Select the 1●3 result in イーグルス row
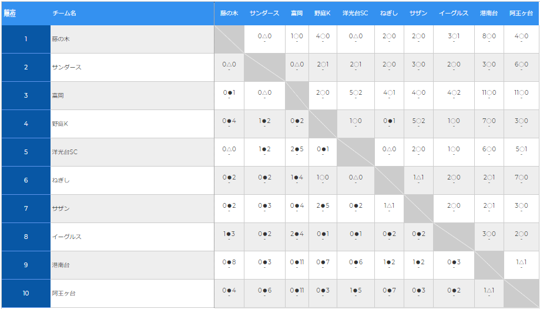This screenshot has width=540, height=309. [229, 234]
